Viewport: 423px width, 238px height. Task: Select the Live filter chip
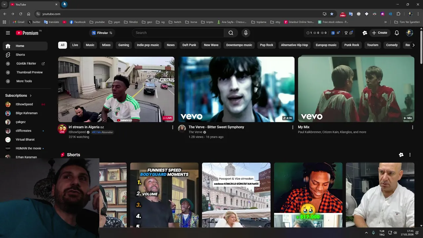[75, 45]
